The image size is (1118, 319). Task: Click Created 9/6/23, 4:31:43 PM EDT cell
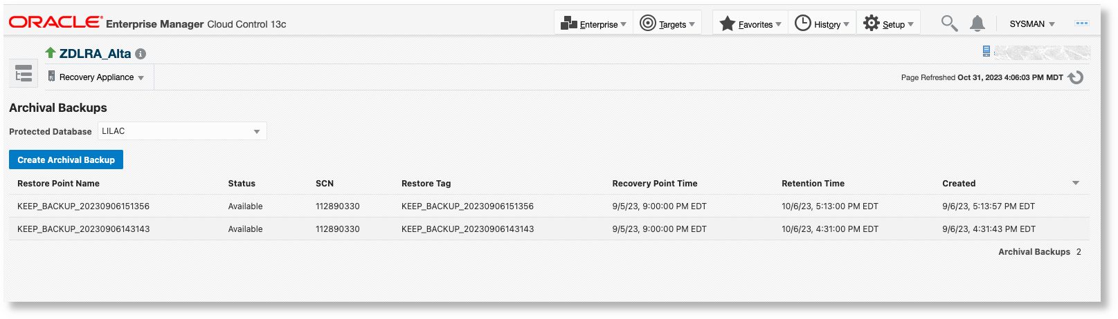click(989, 229)
